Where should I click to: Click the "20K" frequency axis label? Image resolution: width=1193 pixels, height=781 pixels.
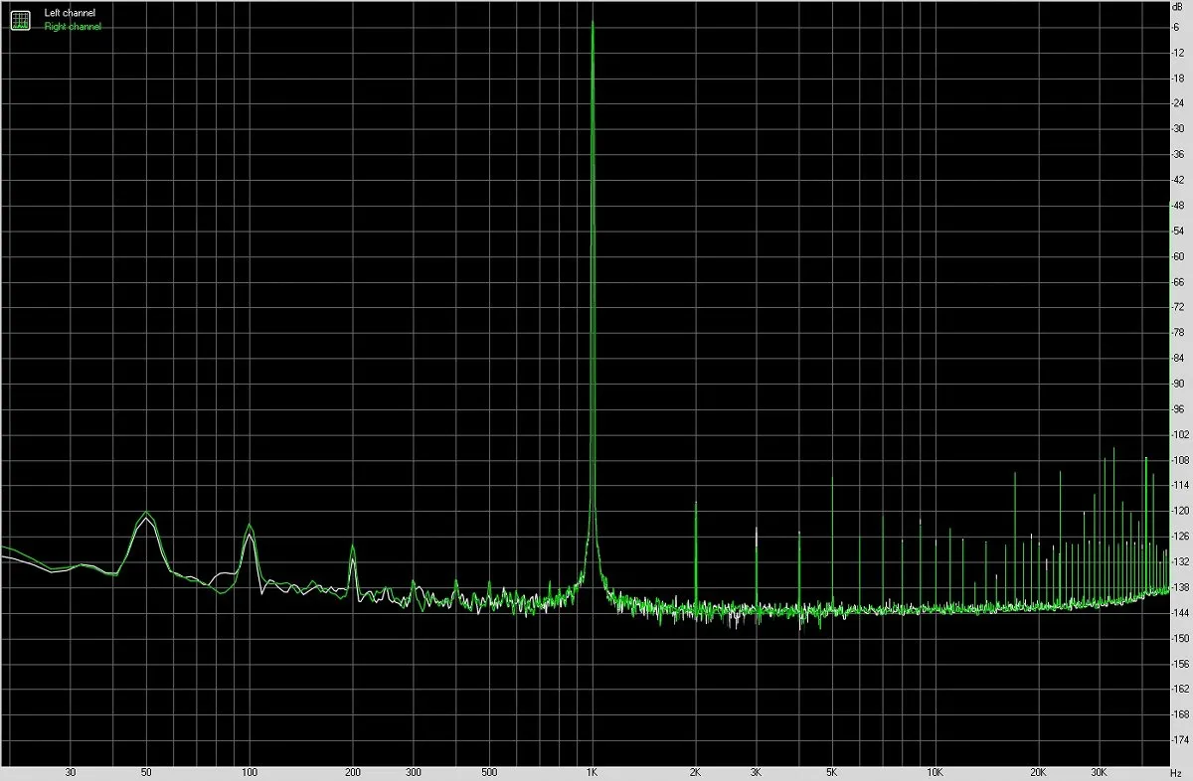[x=1039, y=772]
